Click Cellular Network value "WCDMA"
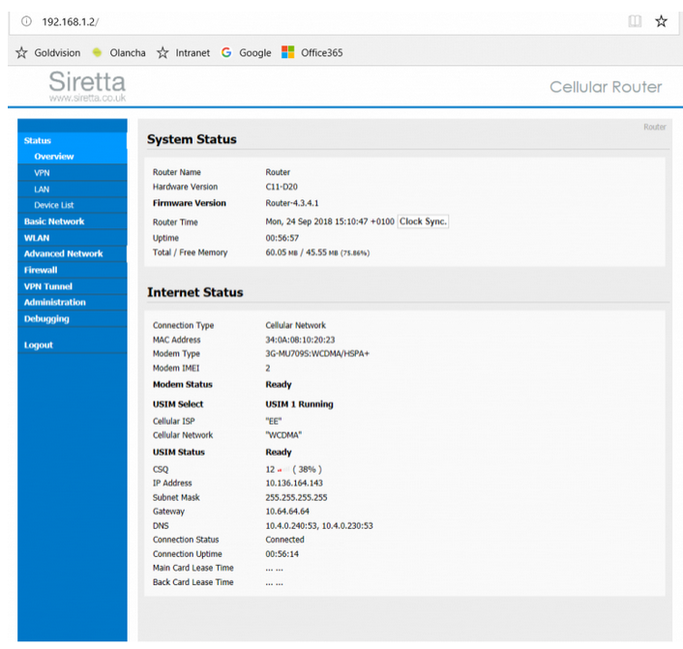The image size is (683, 649). tap(283, 435)
